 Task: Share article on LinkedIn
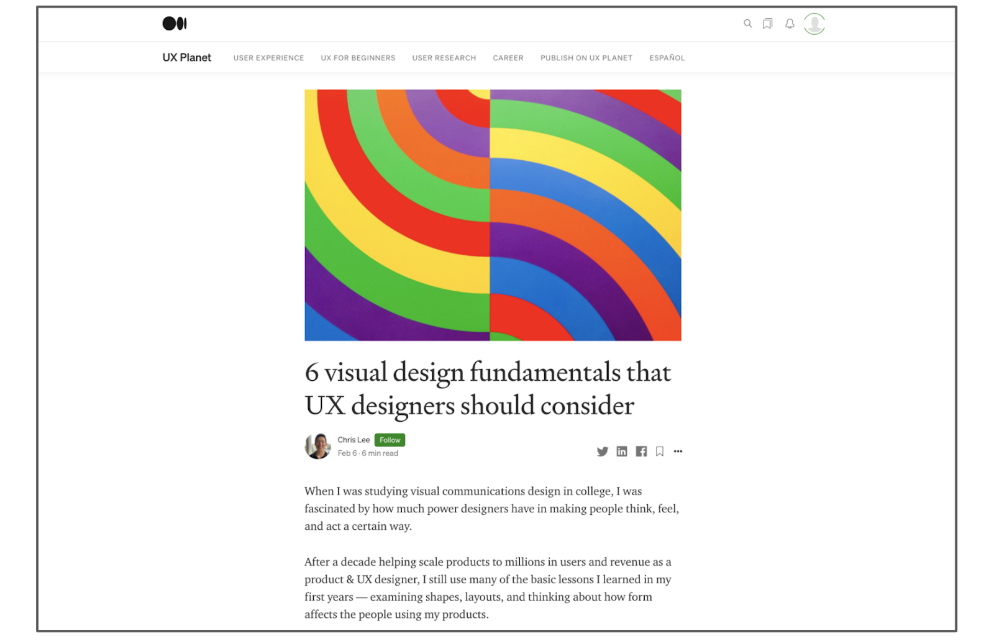tap(622, 452)
